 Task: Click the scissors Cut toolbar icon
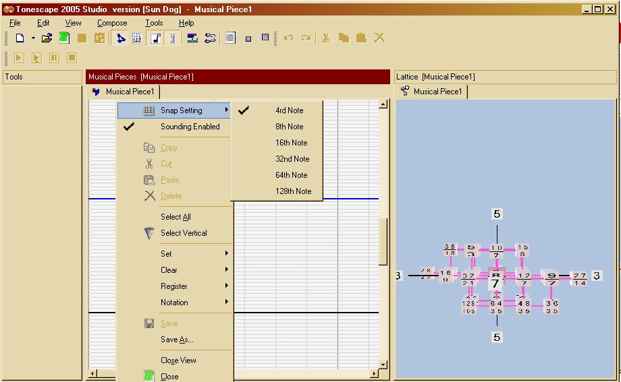(x=326, y=38)
